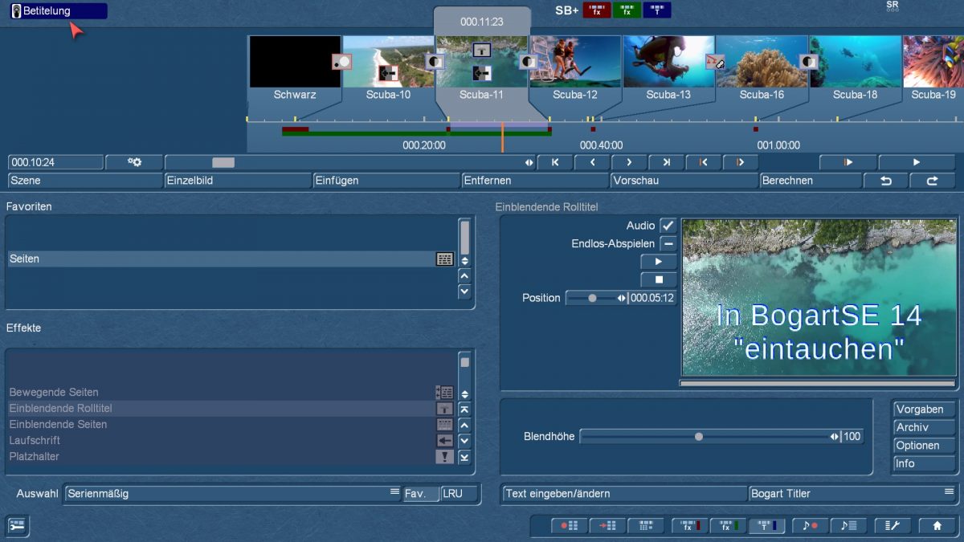Open the audio mix note-and-lines icon
The width and height of the screenshot is (964, 542).
click(x=848, y=526)
